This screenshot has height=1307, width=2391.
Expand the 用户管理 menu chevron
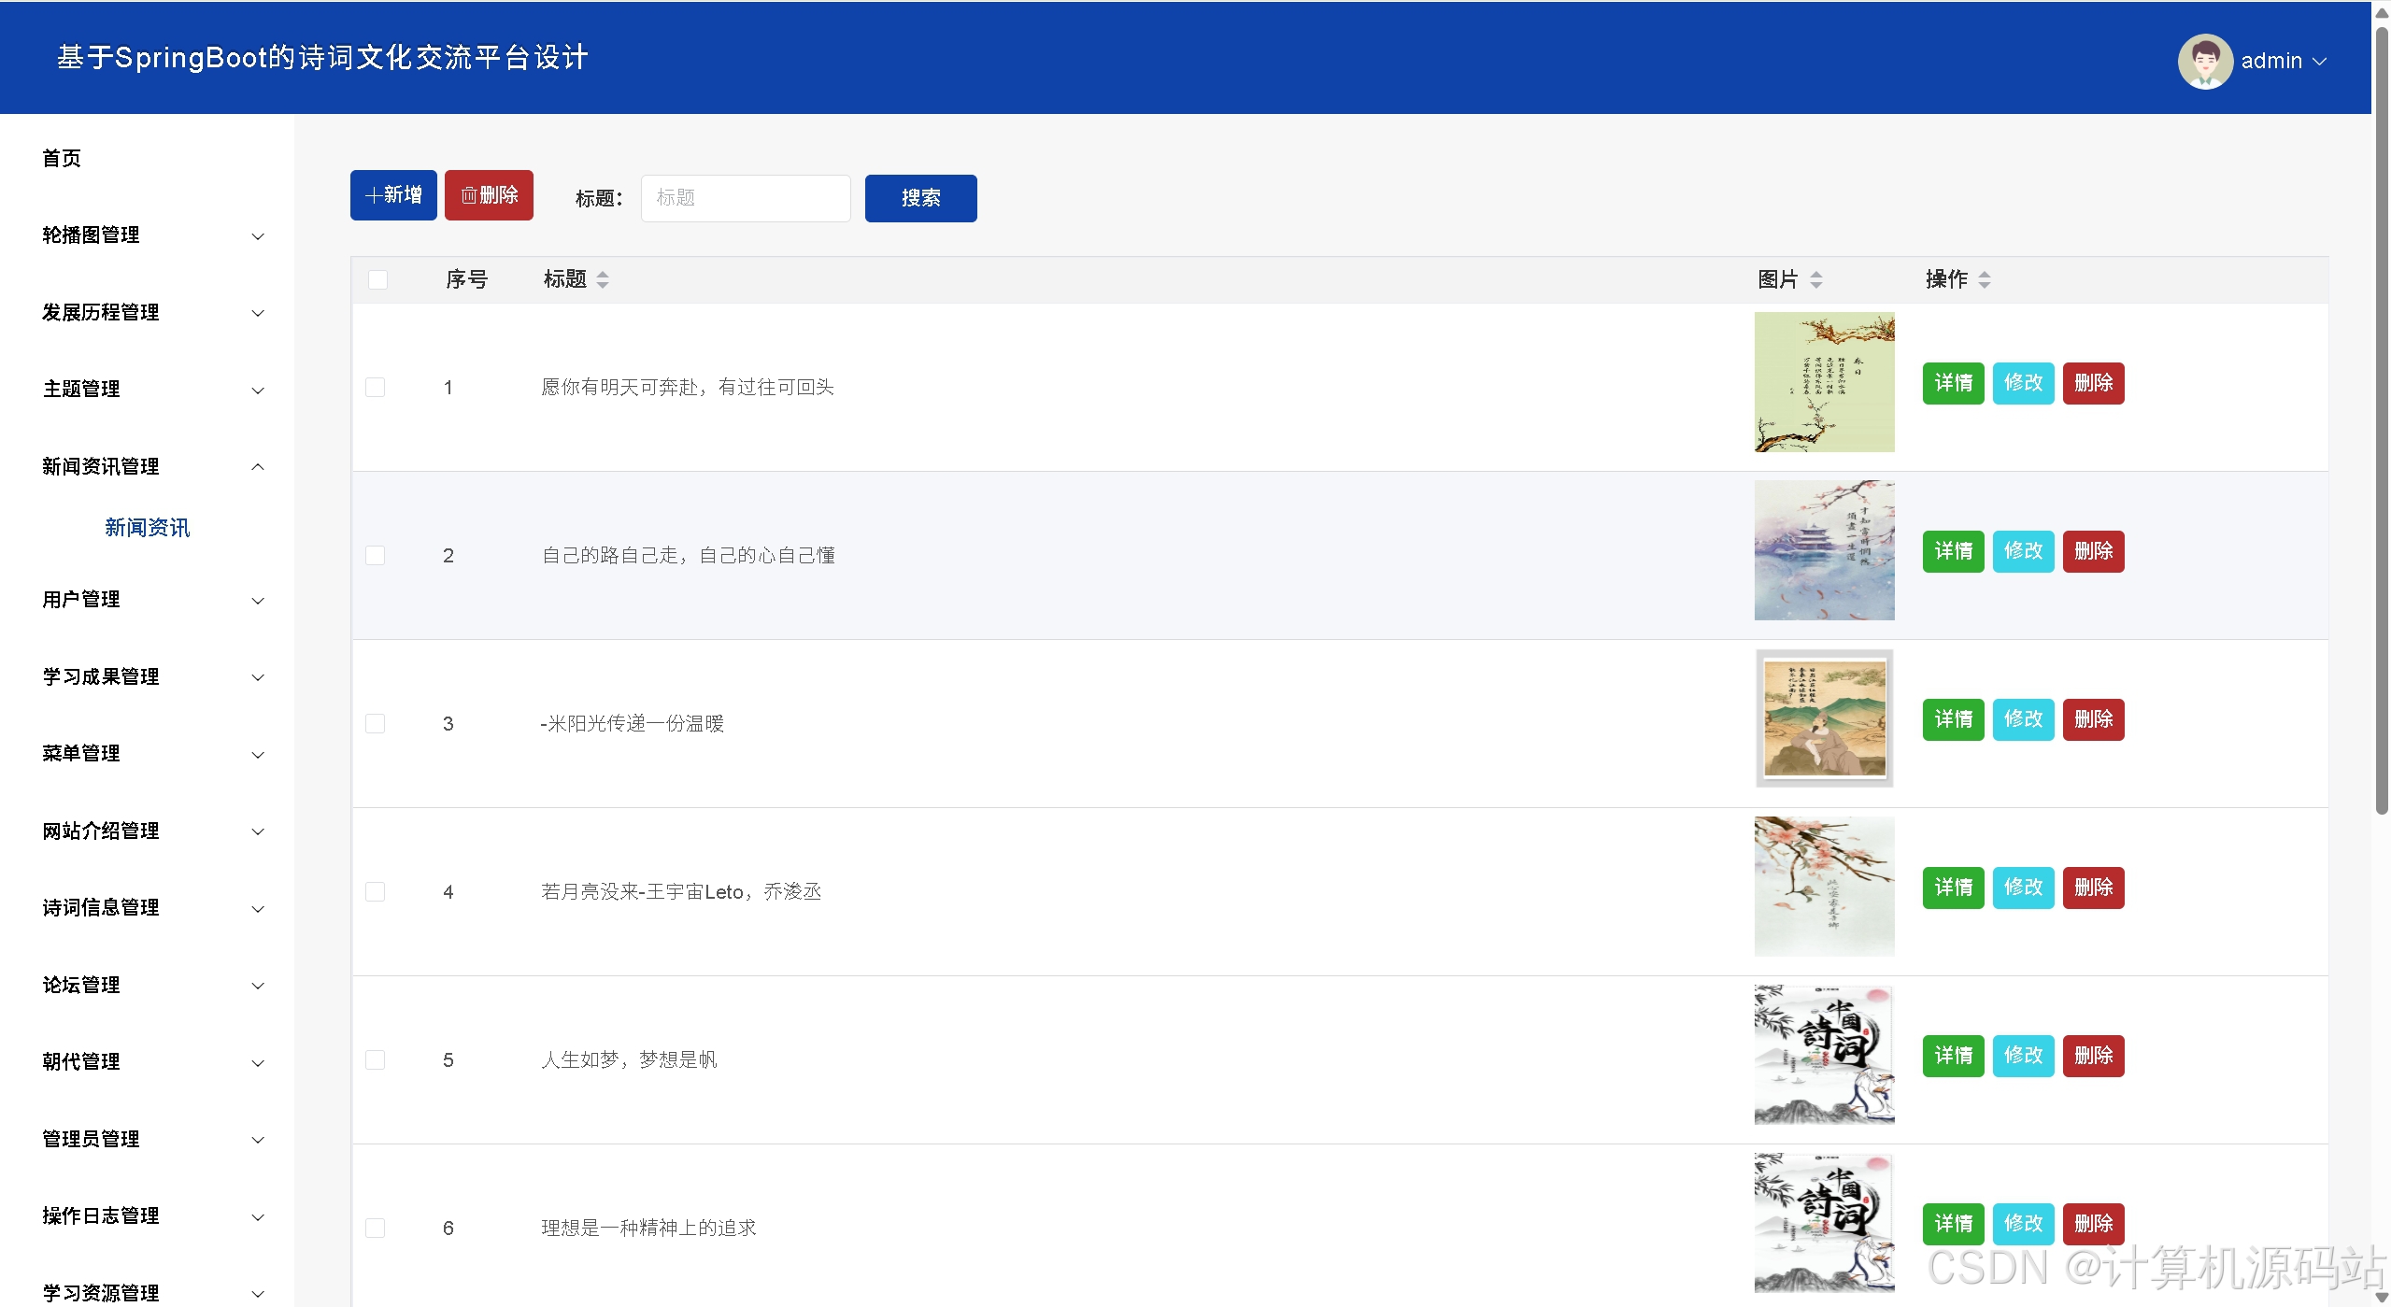[259, 601]
